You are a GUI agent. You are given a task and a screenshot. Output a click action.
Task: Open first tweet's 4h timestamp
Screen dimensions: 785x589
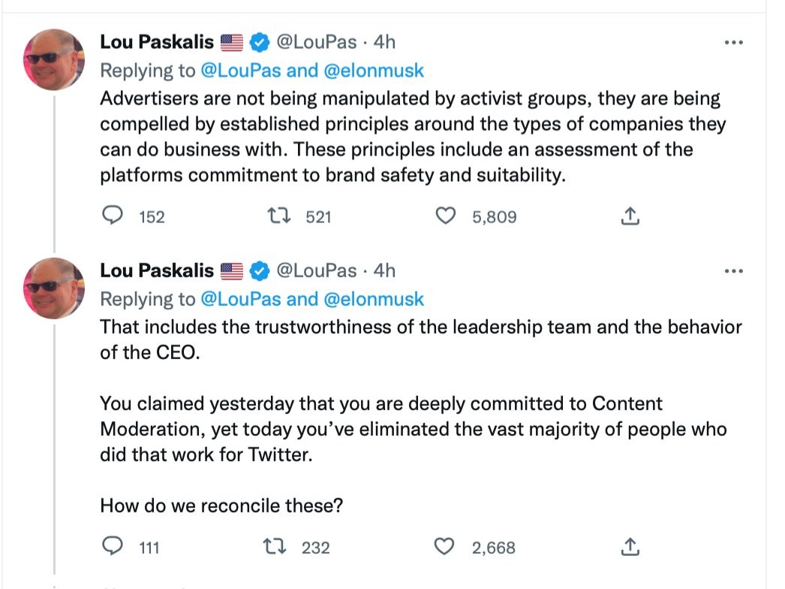tap(384, 42)
